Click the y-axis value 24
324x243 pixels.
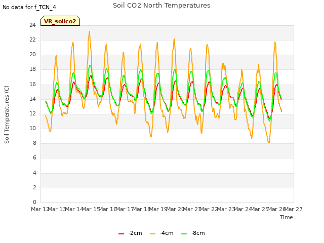[32, 25]
